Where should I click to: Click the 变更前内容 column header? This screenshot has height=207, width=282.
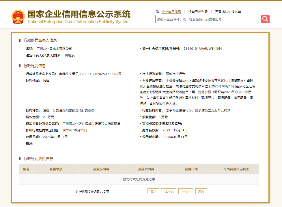(x=101, y=169)
